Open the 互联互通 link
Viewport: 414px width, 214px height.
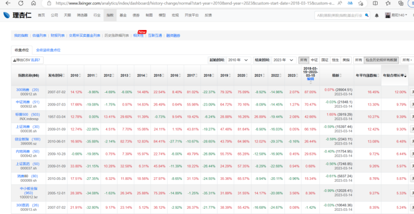pos(155,36)
